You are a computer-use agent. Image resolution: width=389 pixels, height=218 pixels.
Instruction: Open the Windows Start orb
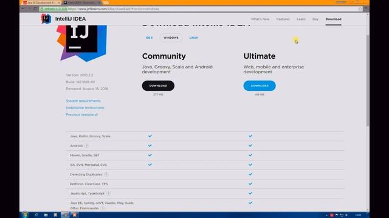tap(25, 215)
